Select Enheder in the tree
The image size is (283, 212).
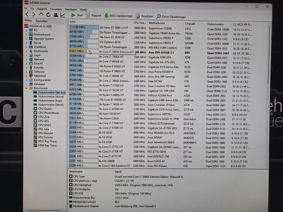point(37,68)
